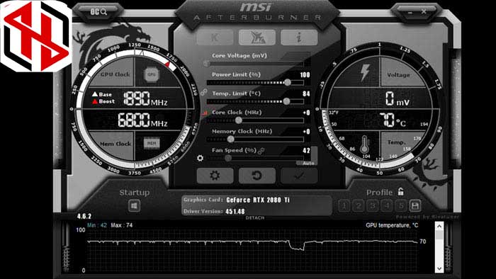Select profile slot 2
Image resolution: width=496 pixels, height=279 pixels.
359,206
